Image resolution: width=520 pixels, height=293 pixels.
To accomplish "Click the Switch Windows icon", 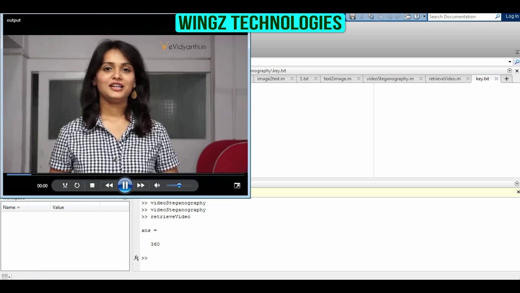I will click(408, 17).
